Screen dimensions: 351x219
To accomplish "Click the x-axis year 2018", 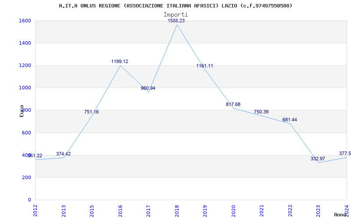I will [x=177, y=211].
